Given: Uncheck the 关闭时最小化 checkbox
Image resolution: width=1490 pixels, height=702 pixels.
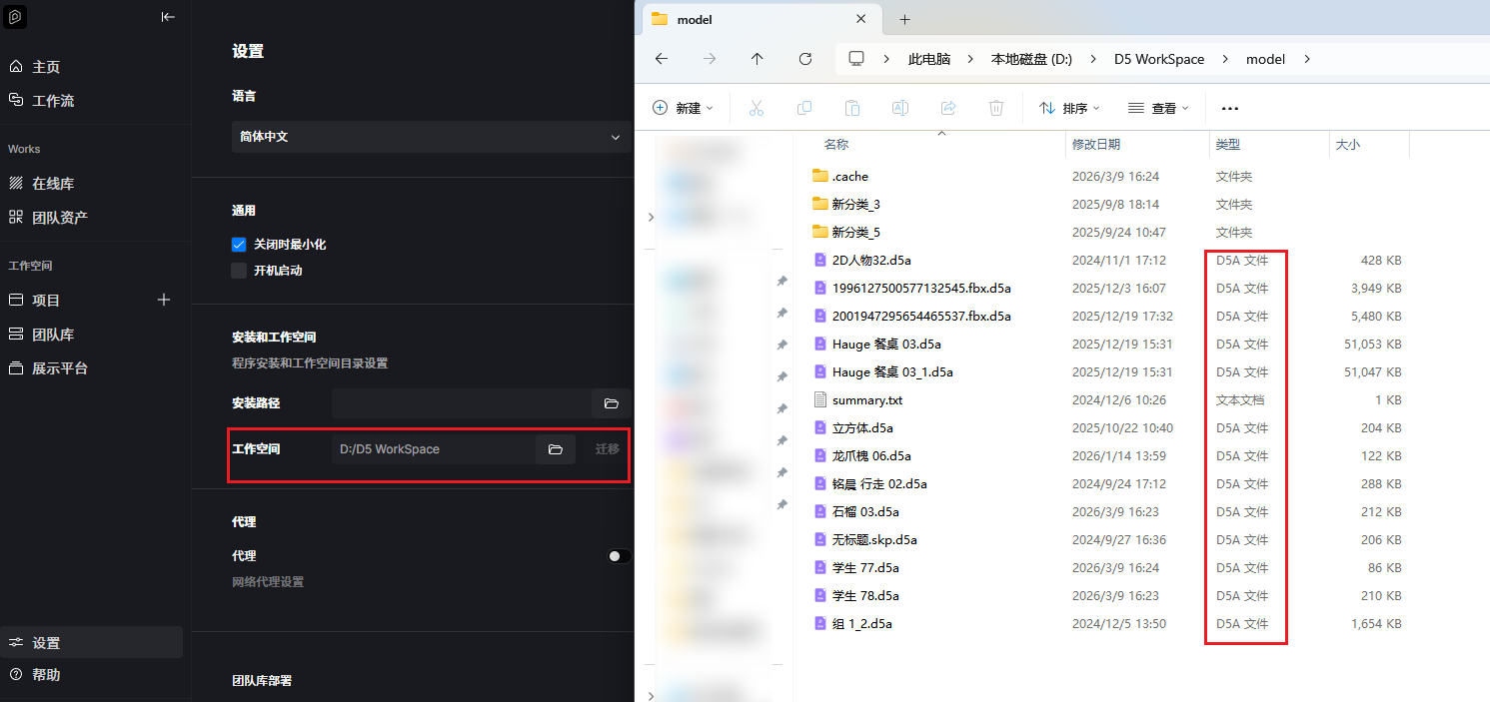Looking at the screenshot, I should (239, 245).
